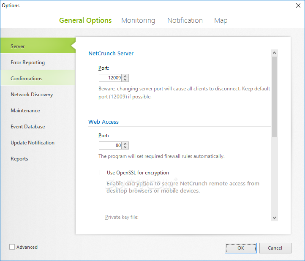Image resolution: width=305 pixels, height=261 pixels.
Task: Open the Map tab
Action: click(221, 20)
